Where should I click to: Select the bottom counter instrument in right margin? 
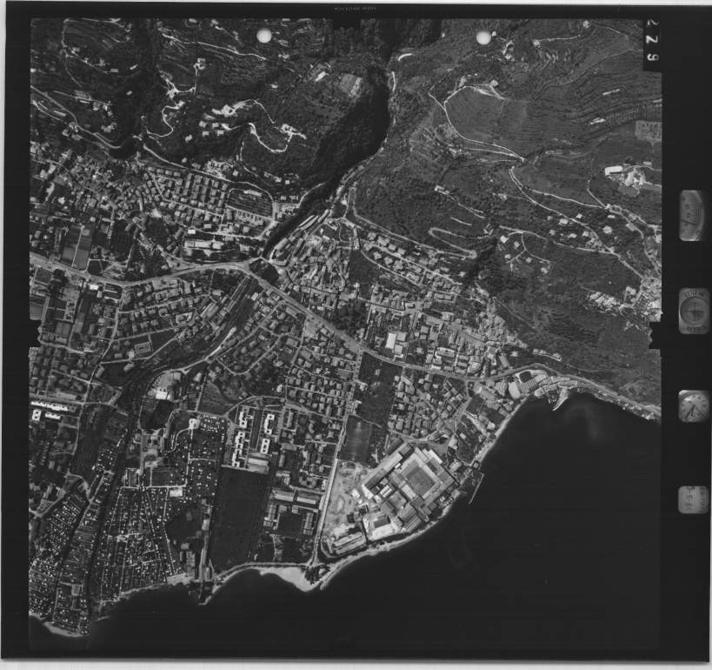click(693, 499)
